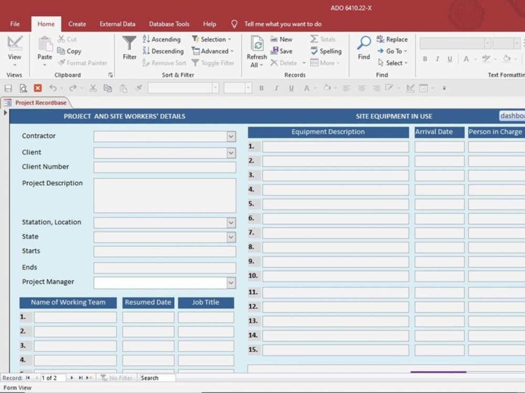Open the File menu
Viewport: 525px width, 393px height.
click(15, 24)
